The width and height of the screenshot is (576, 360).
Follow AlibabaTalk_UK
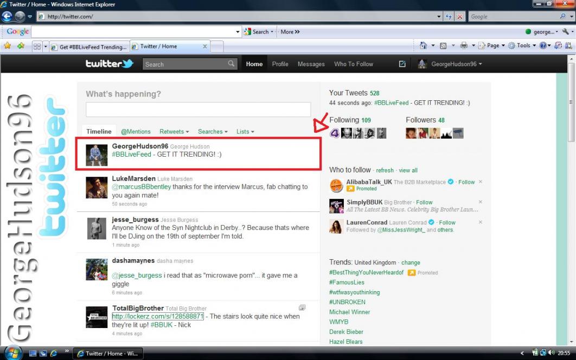(x=466, y=182)
